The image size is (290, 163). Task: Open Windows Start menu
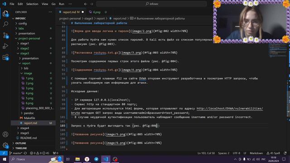[4, 159]
